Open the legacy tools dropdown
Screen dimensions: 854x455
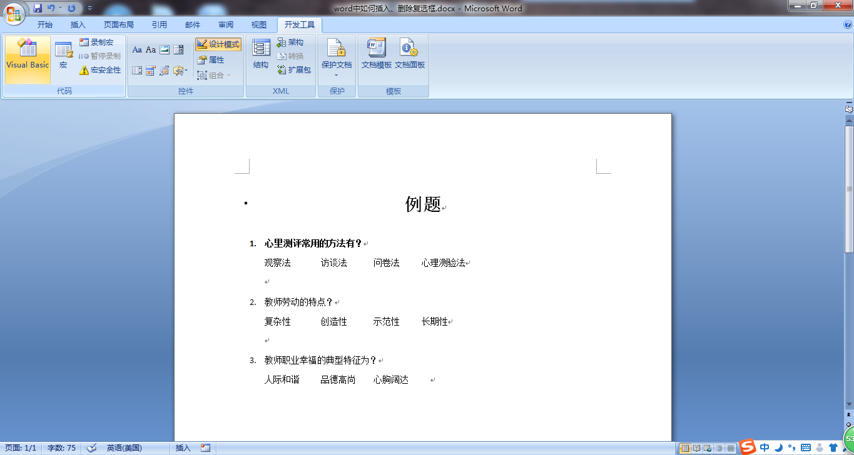coord(180,71)
